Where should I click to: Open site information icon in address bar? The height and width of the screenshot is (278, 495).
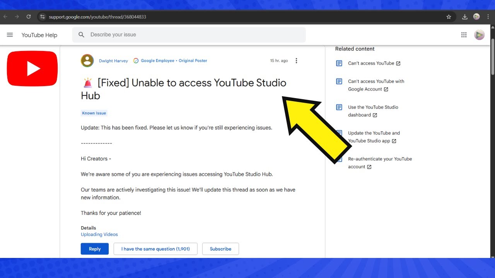[43, 17]
